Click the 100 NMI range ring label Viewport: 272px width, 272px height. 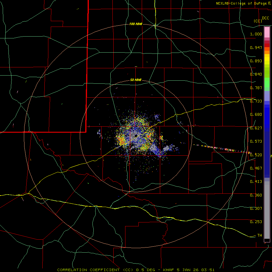[x=136, y=24]
